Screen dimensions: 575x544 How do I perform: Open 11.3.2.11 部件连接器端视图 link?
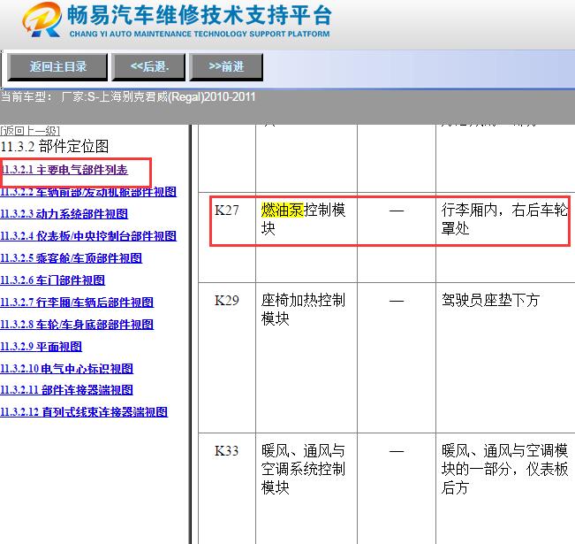pos(67,390)
